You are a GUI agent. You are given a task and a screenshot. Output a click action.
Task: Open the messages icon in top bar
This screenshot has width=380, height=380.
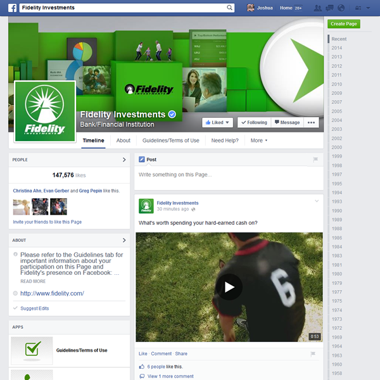(329, 8)
